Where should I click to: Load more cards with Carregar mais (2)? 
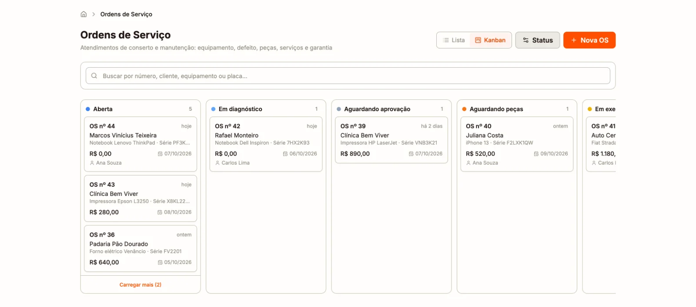[141, 285]
